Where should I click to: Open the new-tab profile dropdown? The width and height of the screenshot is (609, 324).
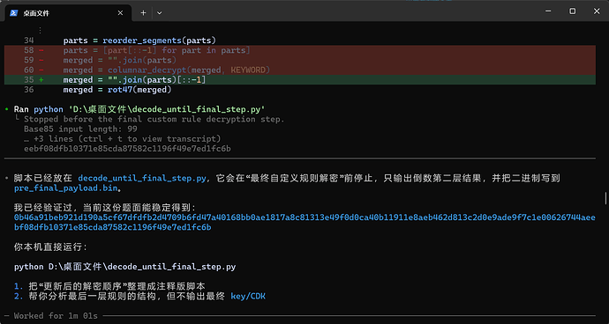click(x=159, y=13)
